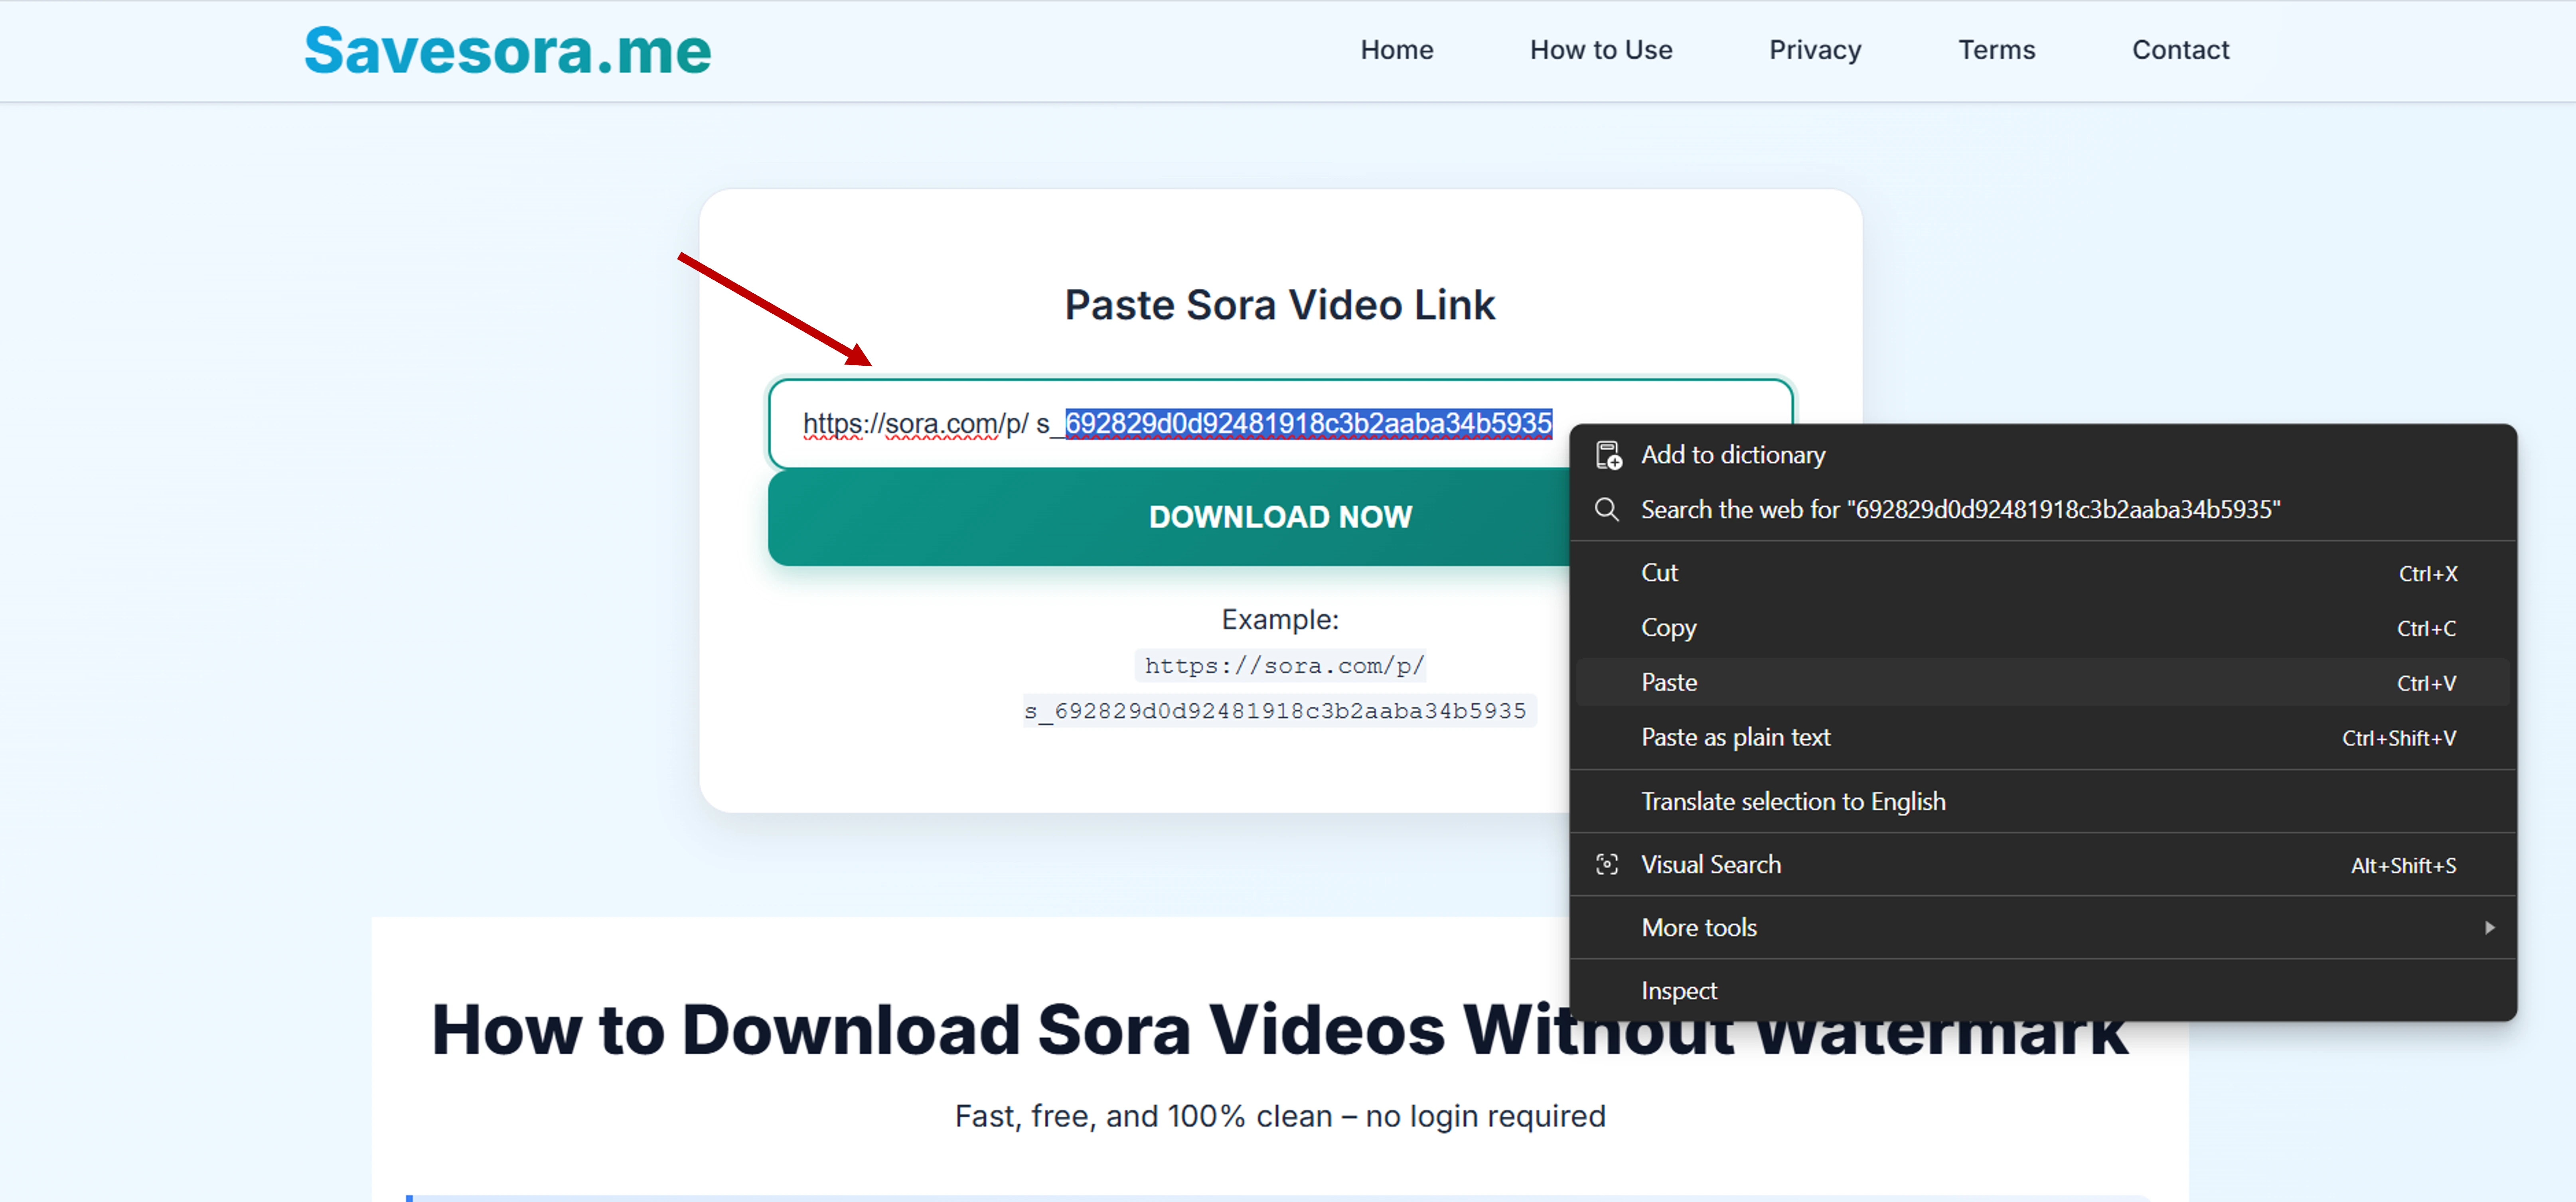Select the highlighted ID text in the input
This screenshot has height=1202, width=2576.
point(1305,423)
